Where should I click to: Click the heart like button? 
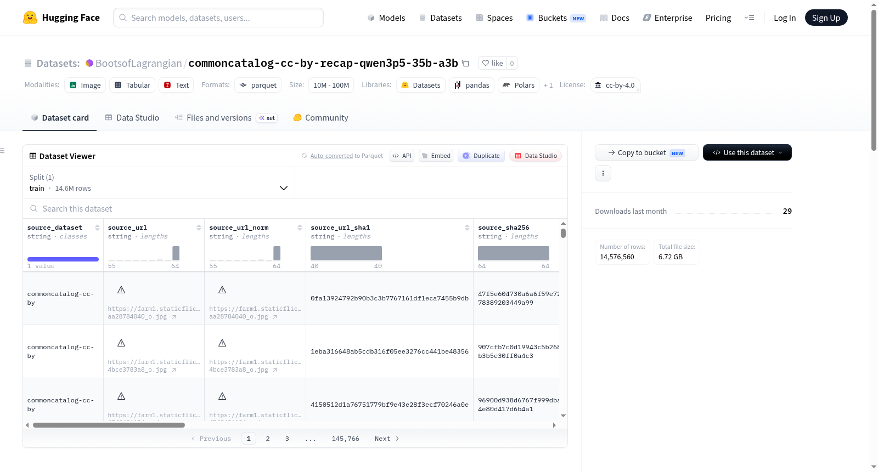(x=492, y=63)
